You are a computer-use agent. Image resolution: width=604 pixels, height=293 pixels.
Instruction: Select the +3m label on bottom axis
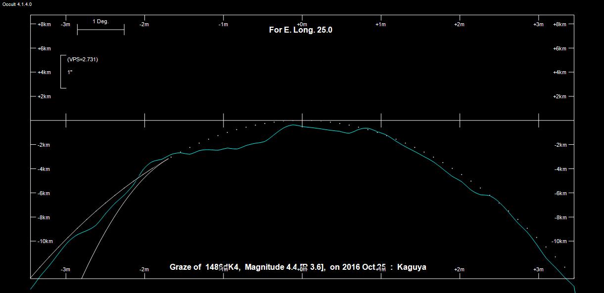point(538,269)
